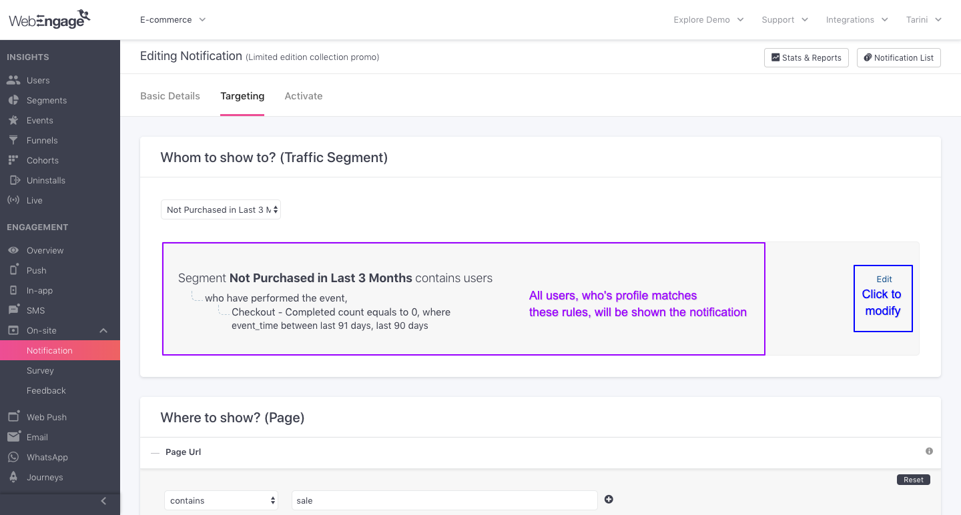Click the Page Url info icon

click(x=929, y=452)
